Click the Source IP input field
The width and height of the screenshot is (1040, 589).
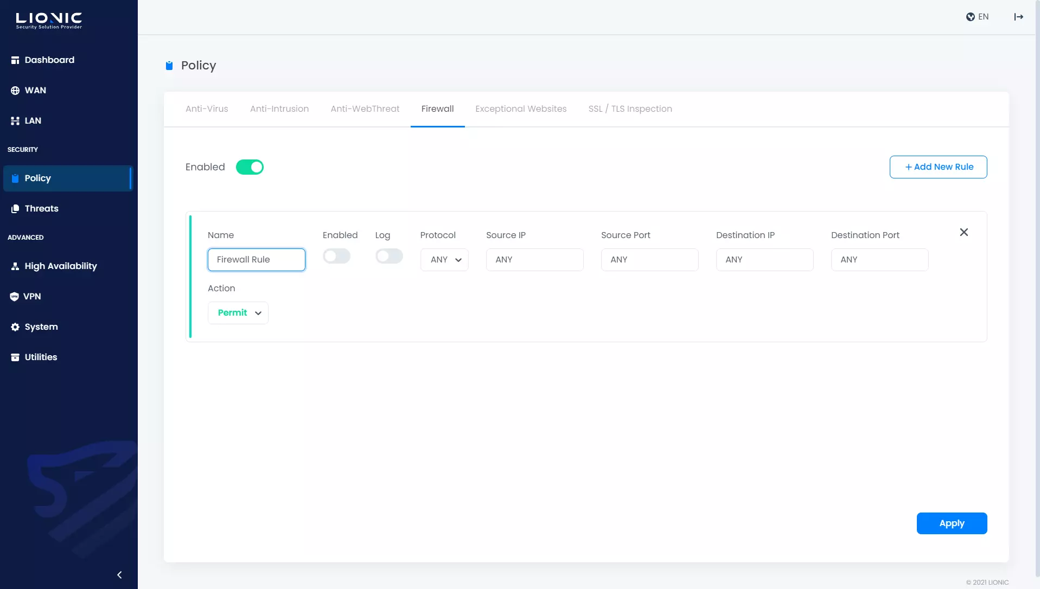pos(534,260)
